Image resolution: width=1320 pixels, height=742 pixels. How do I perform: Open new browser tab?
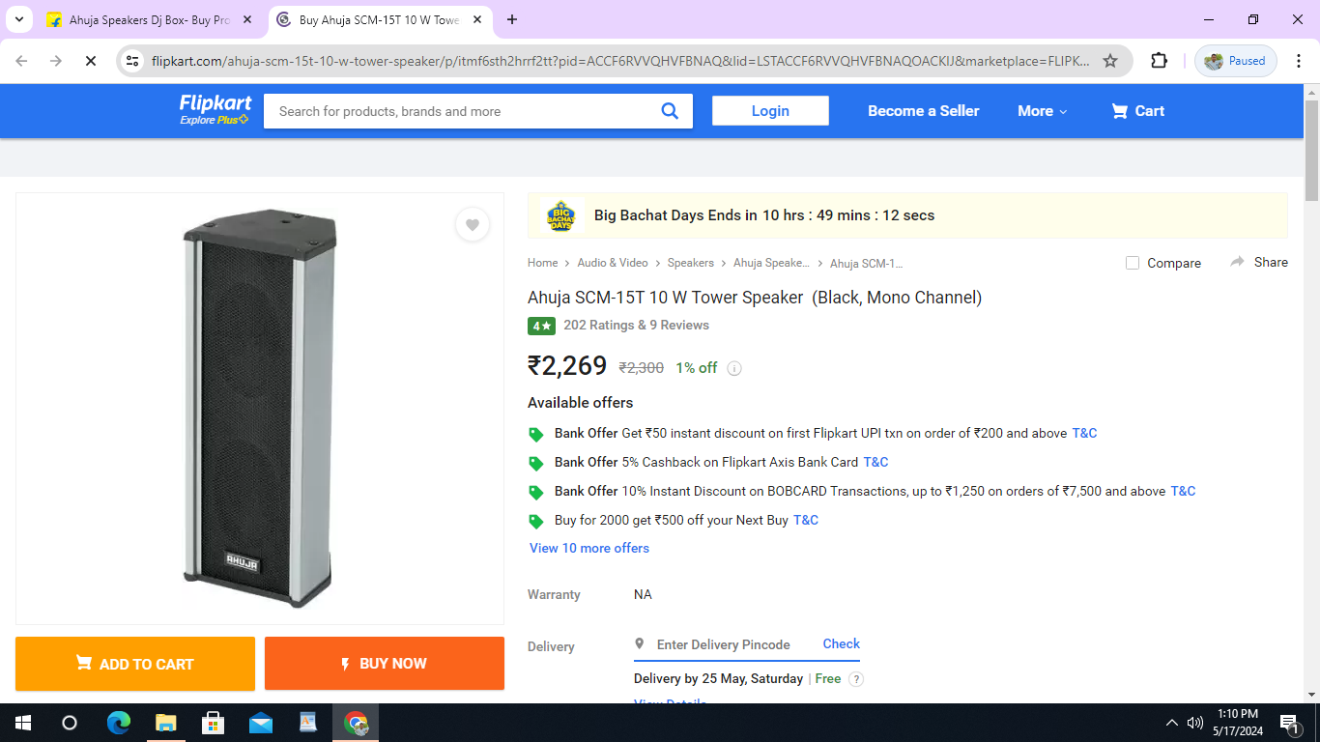click(512, 19)
